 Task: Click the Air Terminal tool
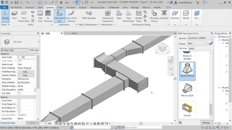48,16
